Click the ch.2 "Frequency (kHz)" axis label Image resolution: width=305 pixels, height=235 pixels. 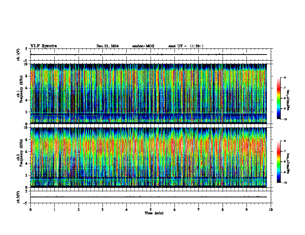(21, 152)
